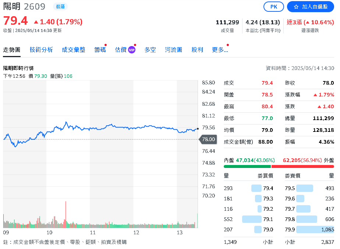The height and width of the screenshot is (249, 340).
Task: Click the 78.00 reference price marker
Action: point(208,139)
